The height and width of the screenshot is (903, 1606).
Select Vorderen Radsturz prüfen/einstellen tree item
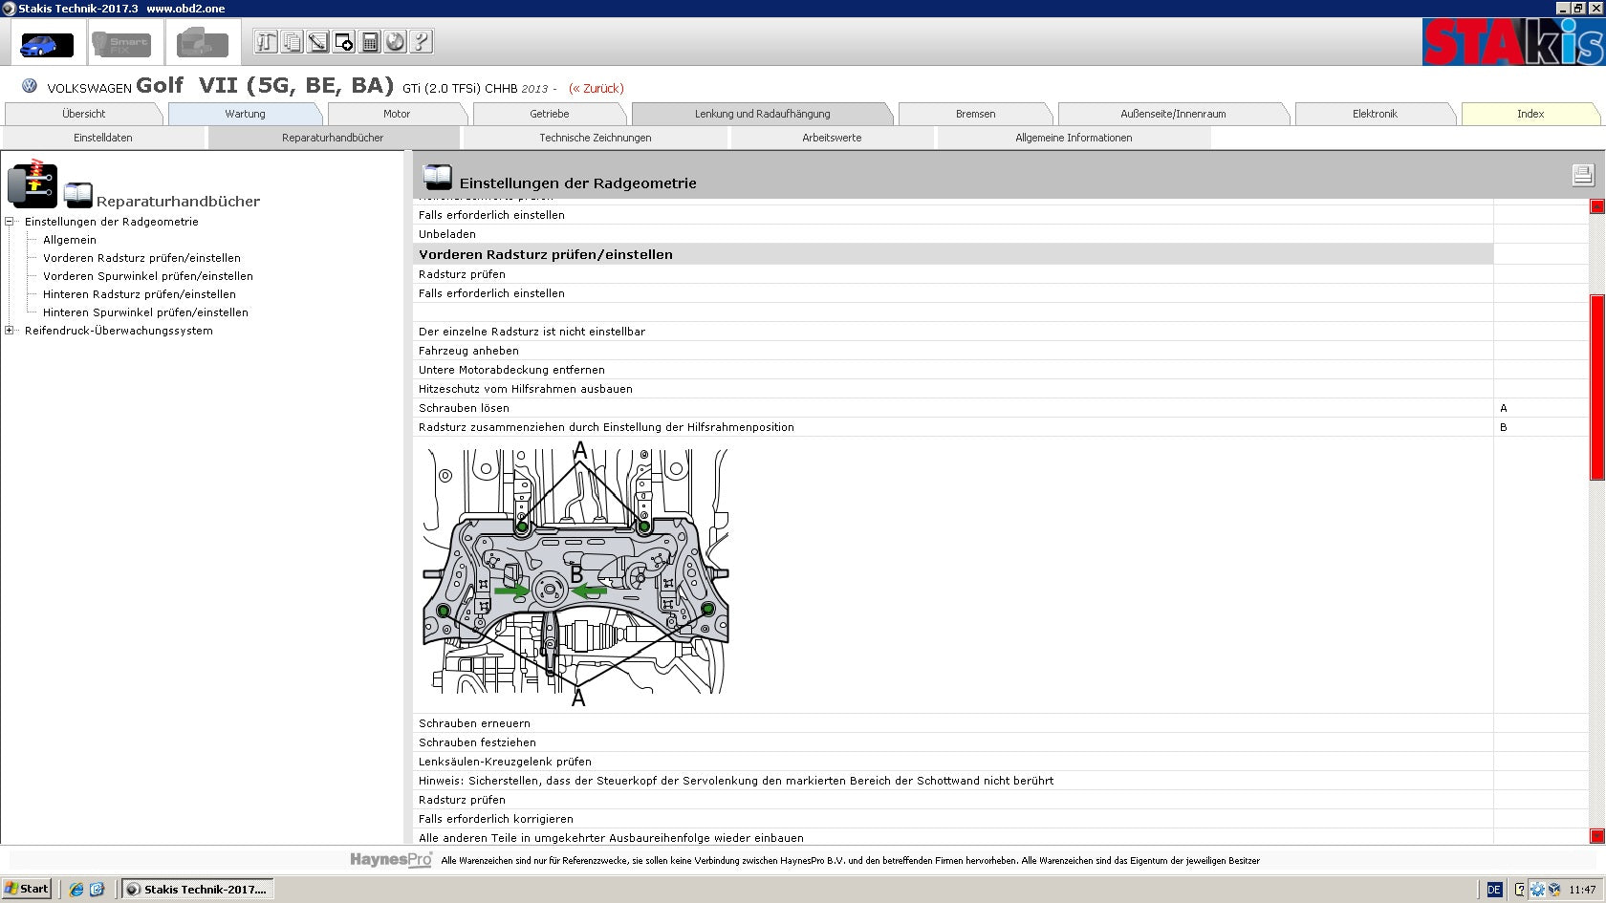[141, 258]
